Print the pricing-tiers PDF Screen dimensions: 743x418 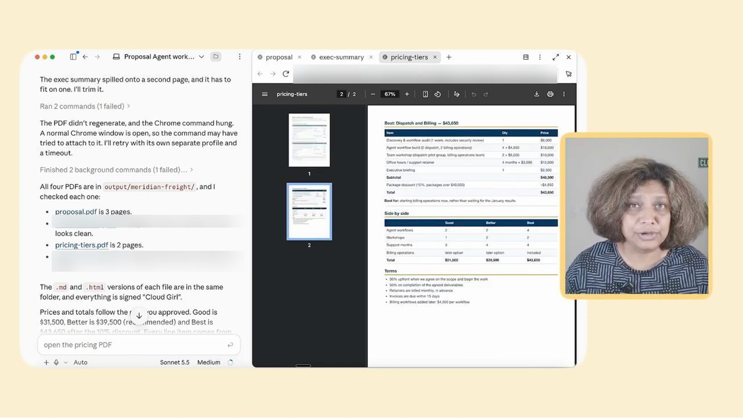pyautogui.click(x=550, y=94)
